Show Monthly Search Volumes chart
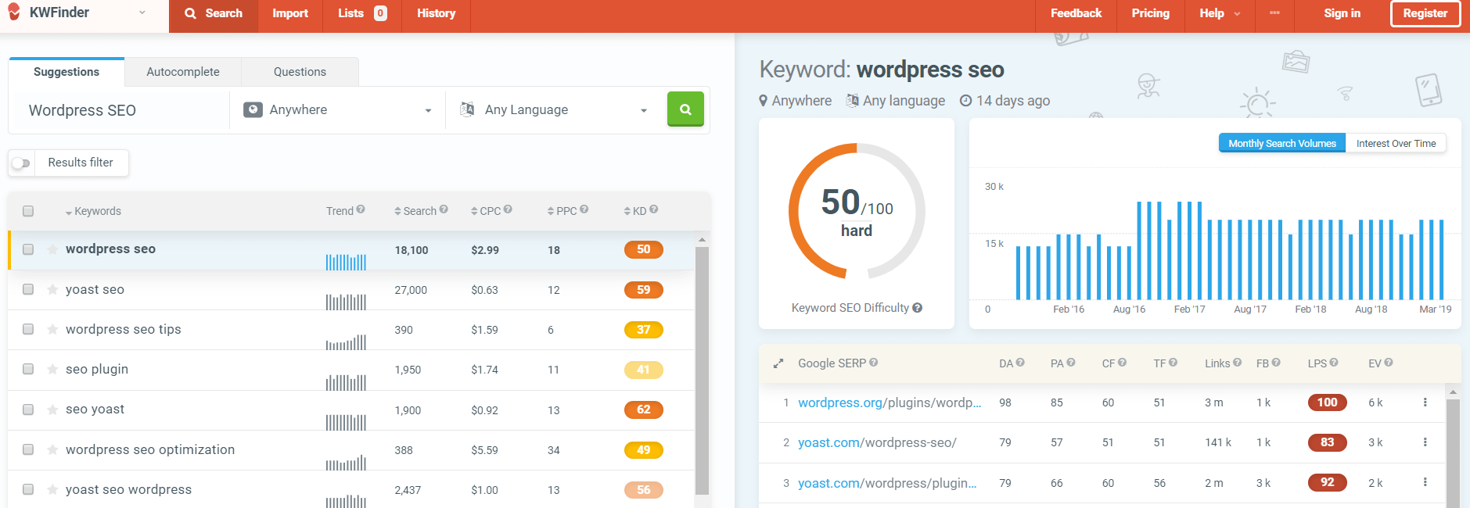Image resolution: width=1470 pixels, height=508 pixels. (1282, 143)
